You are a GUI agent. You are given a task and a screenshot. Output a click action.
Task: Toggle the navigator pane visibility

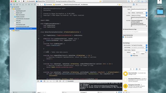click(139, 1)
